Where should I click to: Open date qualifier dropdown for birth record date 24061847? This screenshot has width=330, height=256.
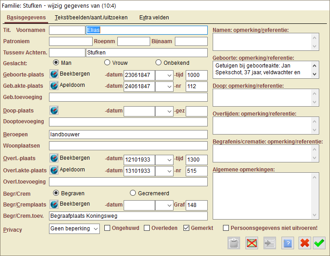[165, 86]
